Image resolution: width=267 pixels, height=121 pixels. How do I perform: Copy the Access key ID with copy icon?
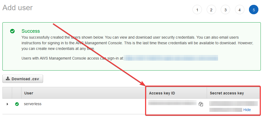click(x=201, y=104)
